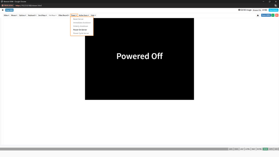Toggle the RWIN key indicator
Screen dimensions: 279x157
tap(236, 149)
